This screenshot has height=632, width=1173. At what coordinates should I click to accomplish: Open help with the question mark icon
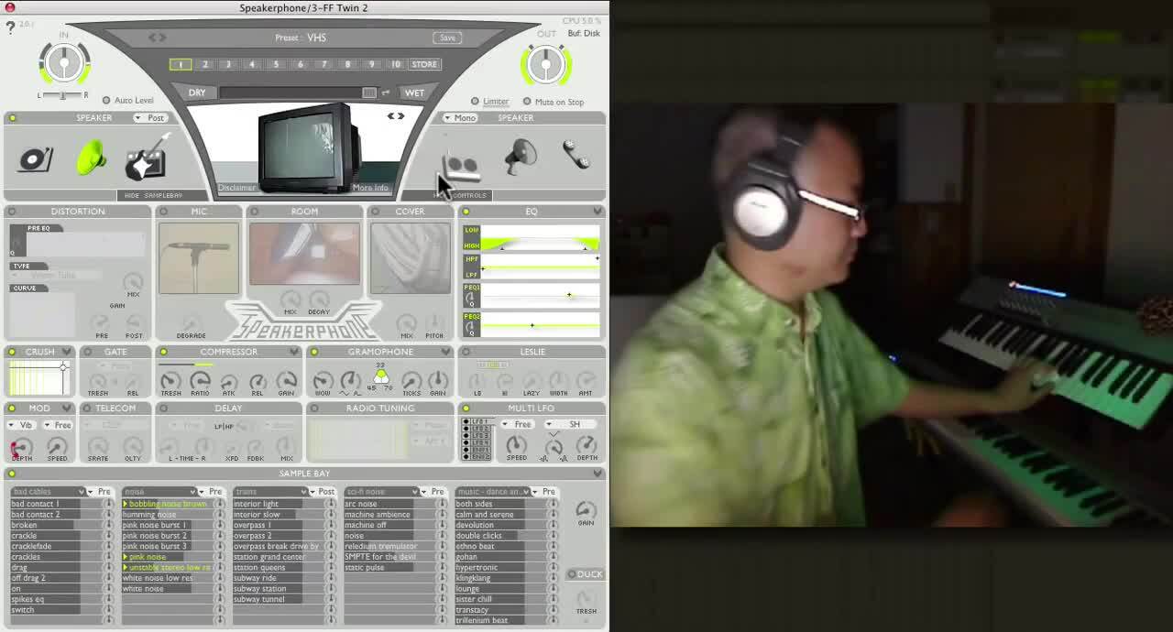click(x=10, y=28)
